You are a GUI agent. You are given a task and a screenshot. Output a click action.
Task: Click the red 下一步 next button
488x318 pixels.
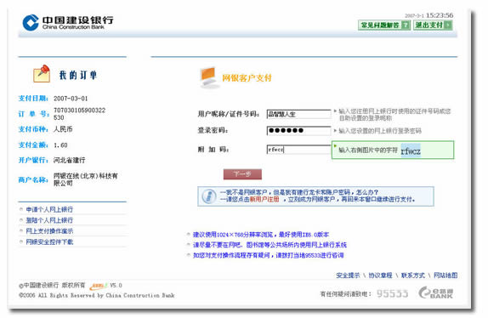[242, 174]
